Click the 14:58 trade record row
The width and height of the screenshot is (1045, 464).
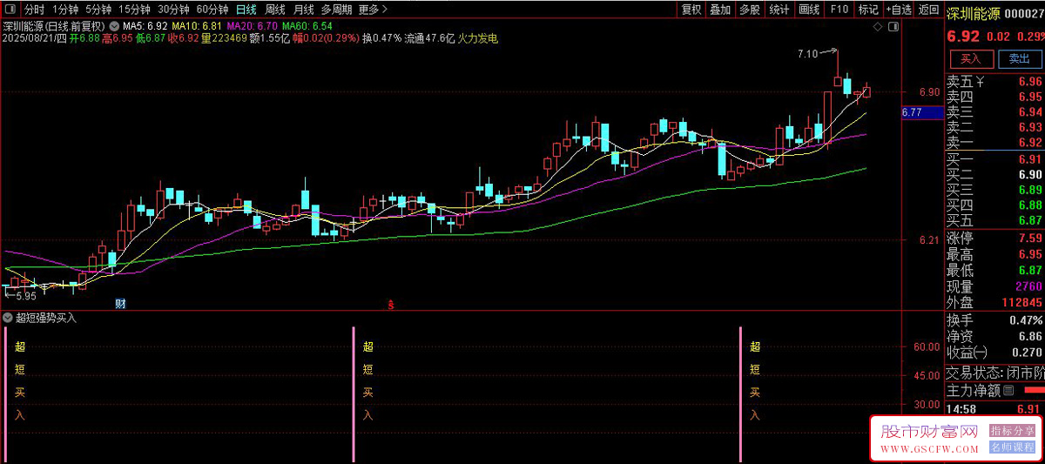995,408
